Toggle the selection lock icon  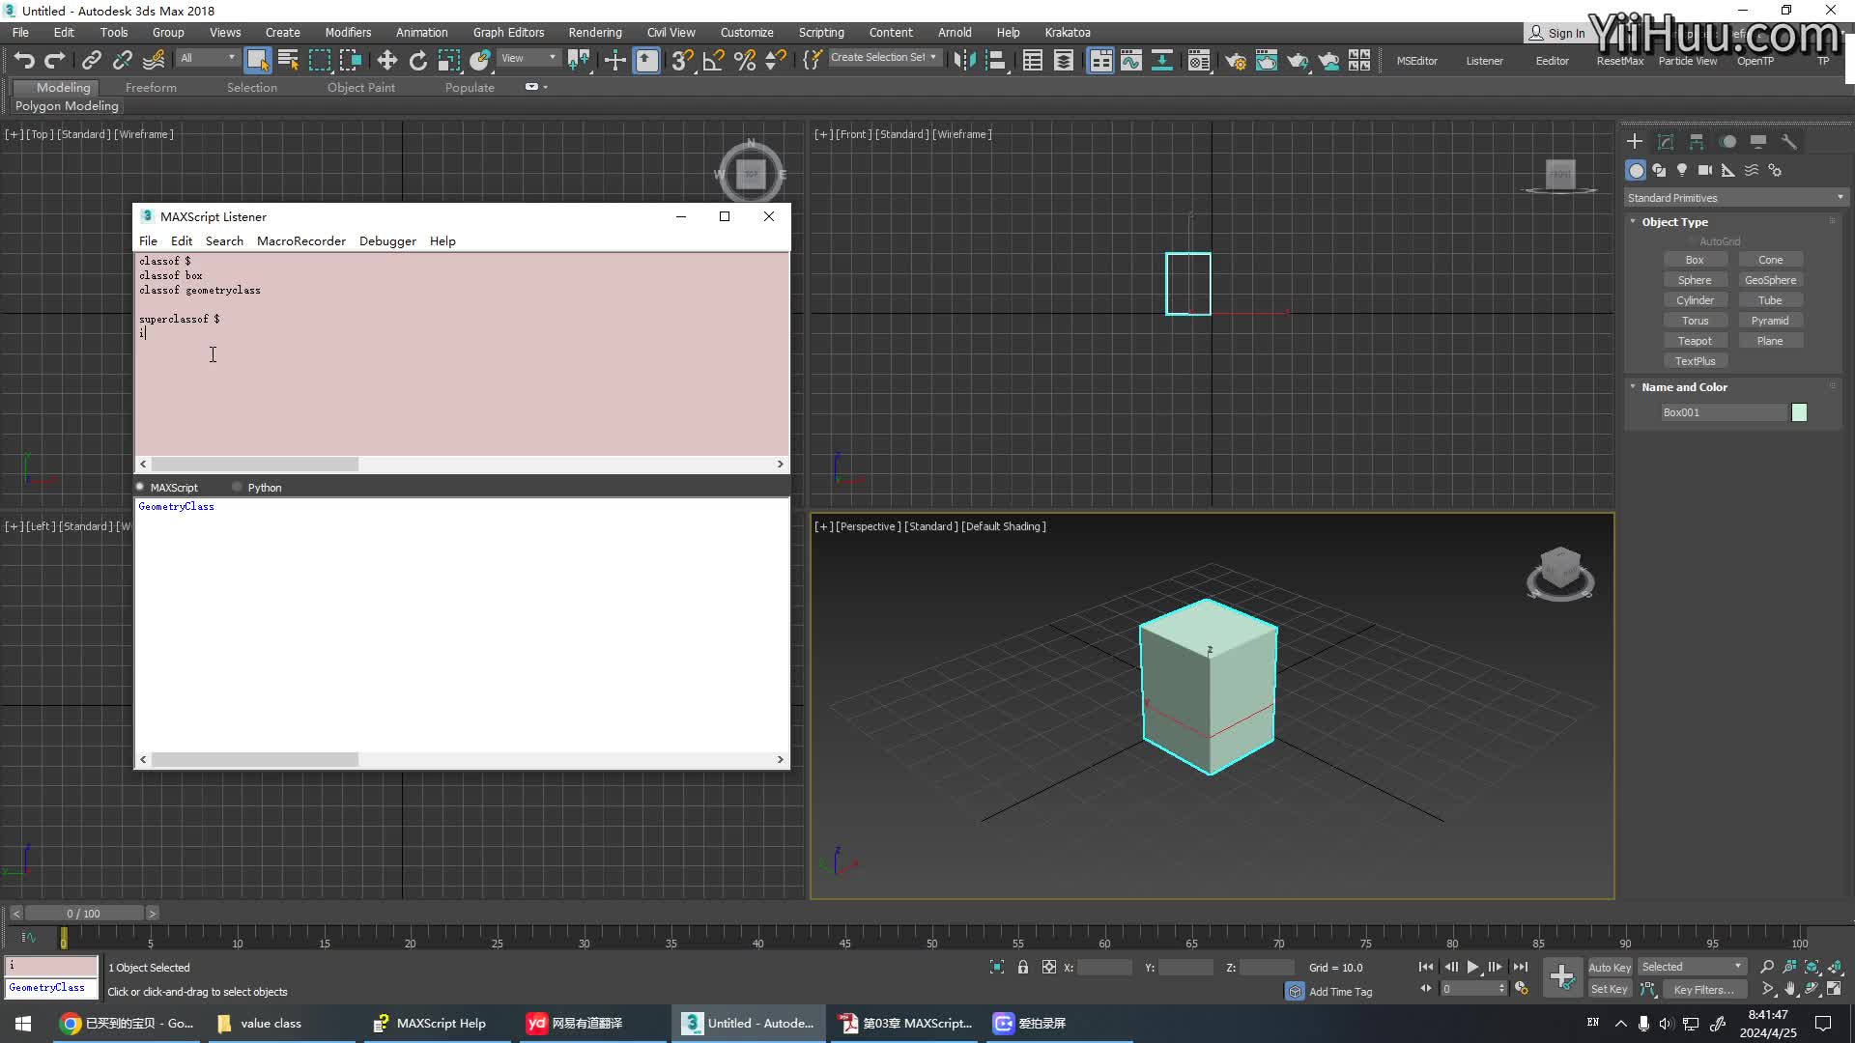1022,967
